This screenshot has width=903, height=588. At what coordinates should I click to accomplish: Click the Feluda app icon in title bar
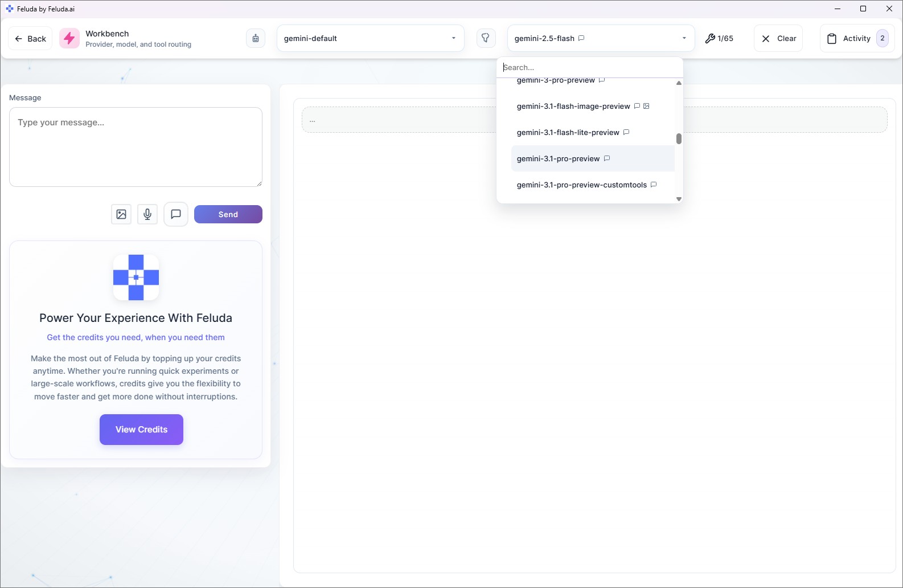click(9, 9)
